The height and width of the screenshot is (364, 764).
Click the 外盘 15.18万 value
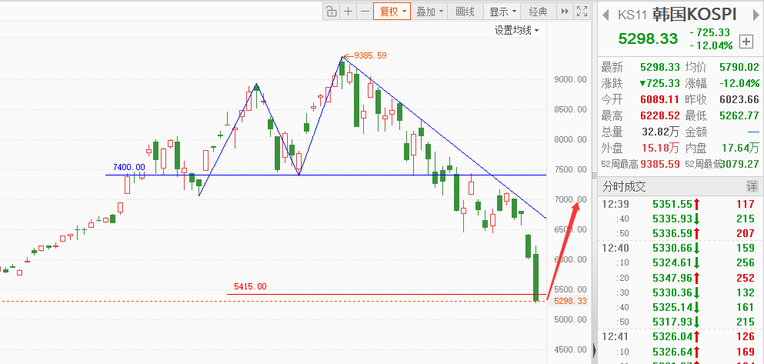coord(659,148)
